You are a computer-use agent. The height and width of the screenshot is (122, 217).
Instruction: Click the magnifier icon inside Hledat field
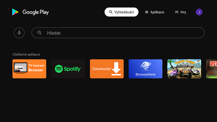pyautogui.click(x=39, y=33)
